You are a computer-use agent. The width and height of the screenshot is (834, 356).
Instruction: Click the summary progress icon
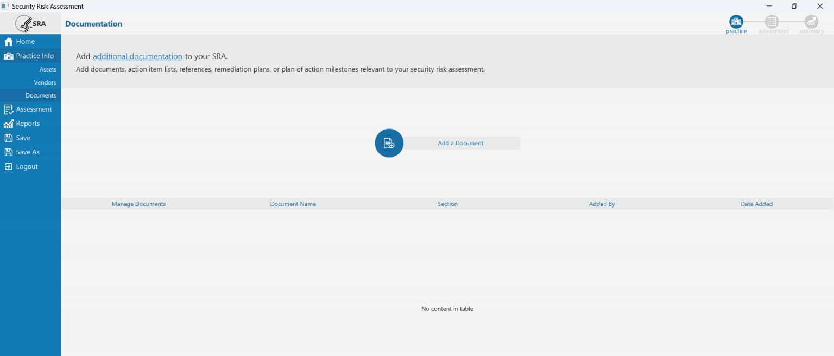(811, 21)
